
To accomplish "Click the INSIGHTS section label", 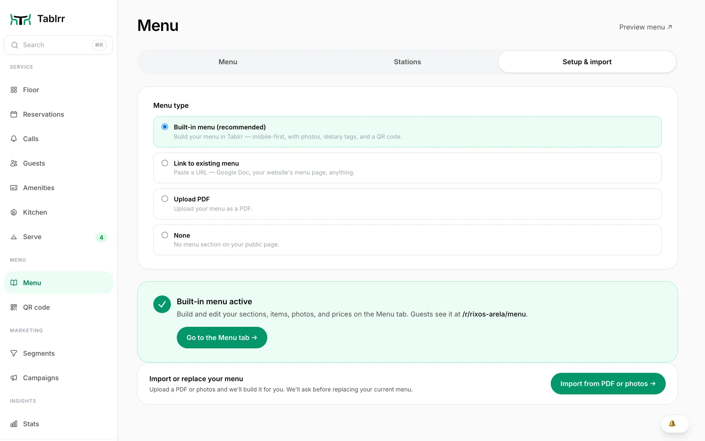I will (x=23, y=401).
